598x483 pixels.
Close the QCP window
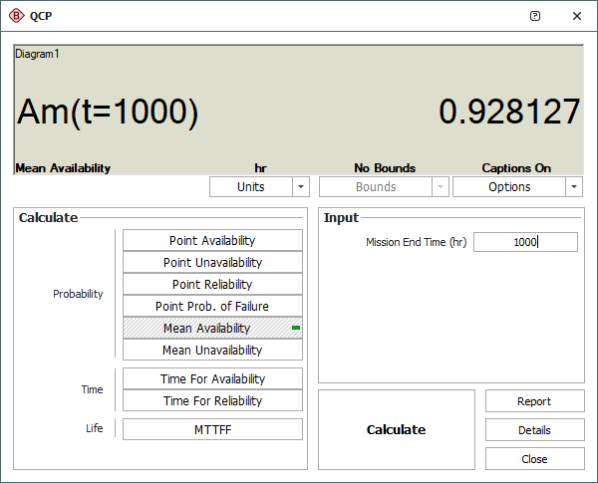(x=577, y=16)
